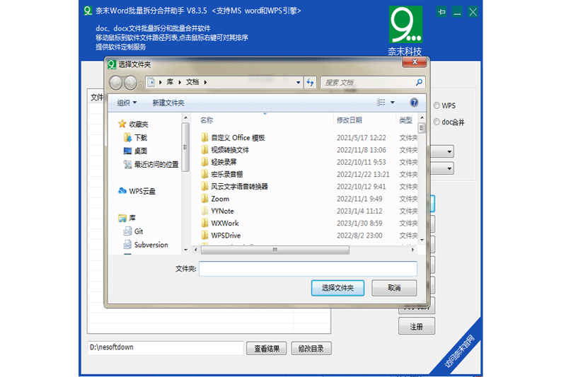Click navigation pane vertical scrollbar thumb
Screen dimensions: 566x377
(185, 147)
